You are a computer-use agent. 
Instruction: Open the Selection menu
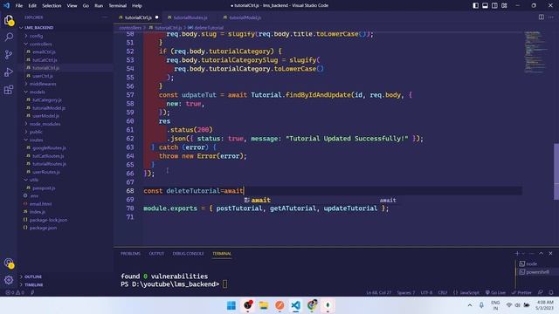52,6
